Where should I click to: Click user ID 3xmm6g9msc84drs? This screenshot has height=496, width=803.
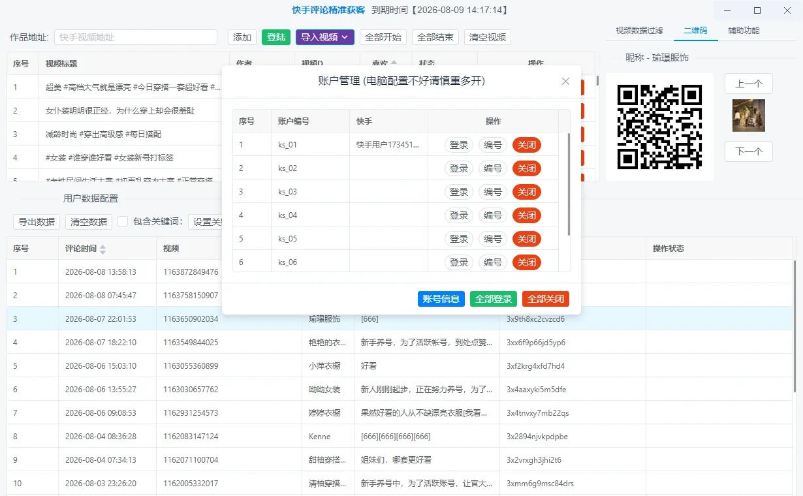click(540, 484)
